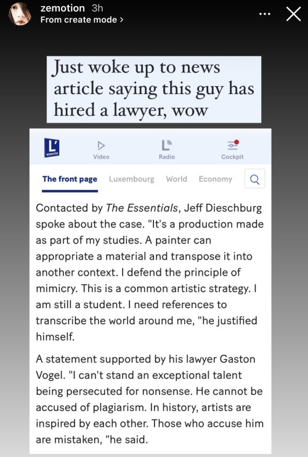Tap the Video label text
The width and height of the screenshot is (308, 457).
tap(101, 157)
